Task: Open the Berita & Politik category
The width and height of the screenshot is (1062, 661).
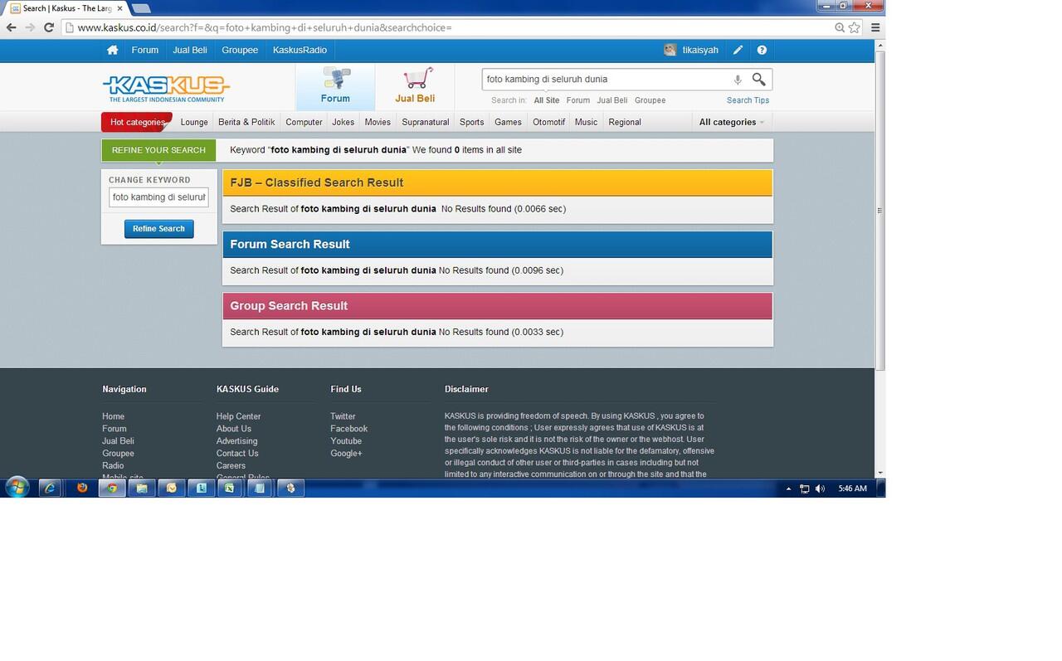Action: point(246,122)
